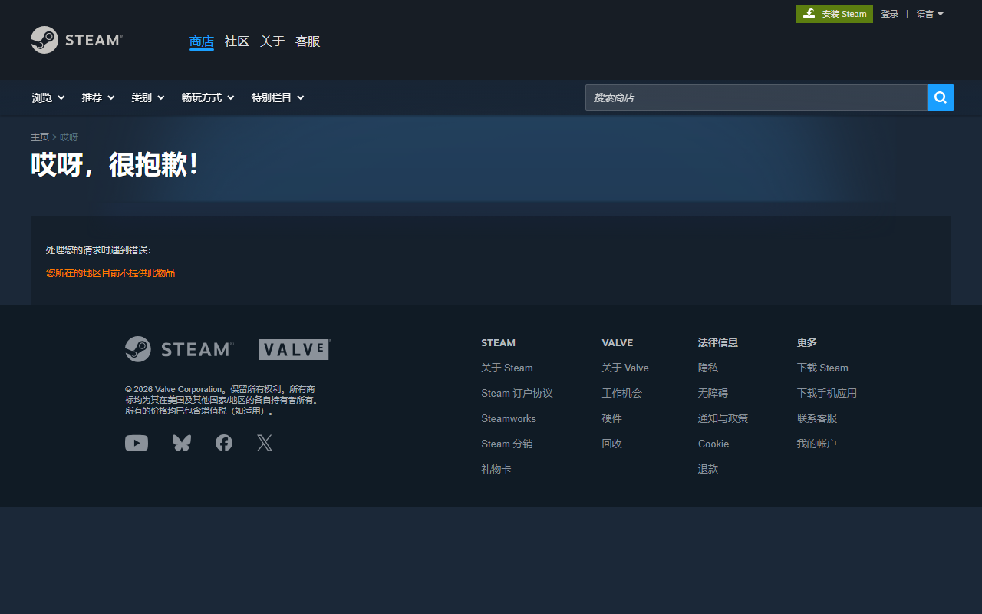This screenshot has width=982, height=614.
Task: Expand the 推荐 dropdown menu
Action: (98, 97)
